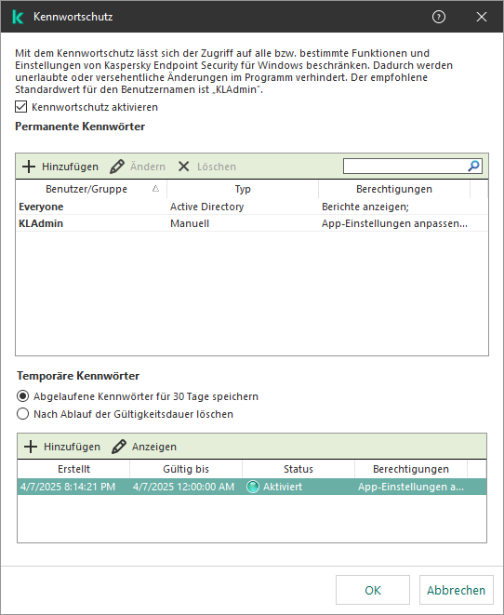Click the Kaspersky logo in title bar
Viewport: 504px width, 615px height.
pyautogui.click(x=18, y=17)
